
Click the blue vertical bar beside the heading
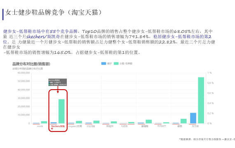(3, 14)
